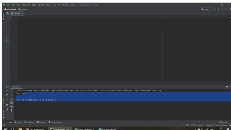Toggle Soft-Wrap in Run console
The height and width of the screenshot is (130, 231).
pos(12,99)
